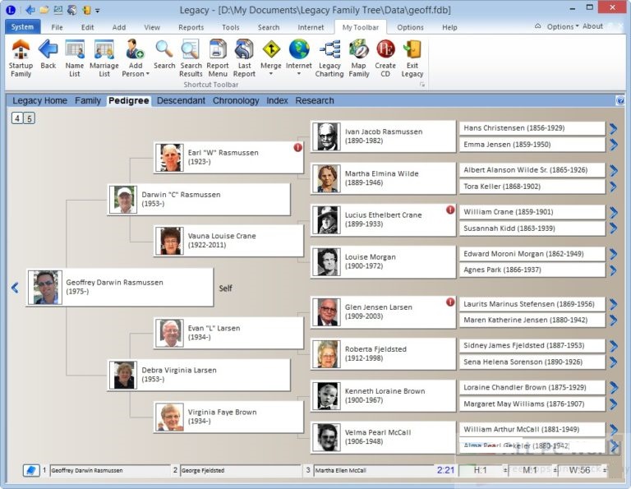Image resolution: width=631 pixels, height=489 pixels.
Task: Expand ancestors of Laurits Marinus Stefensen
Action: pos(613,304)
